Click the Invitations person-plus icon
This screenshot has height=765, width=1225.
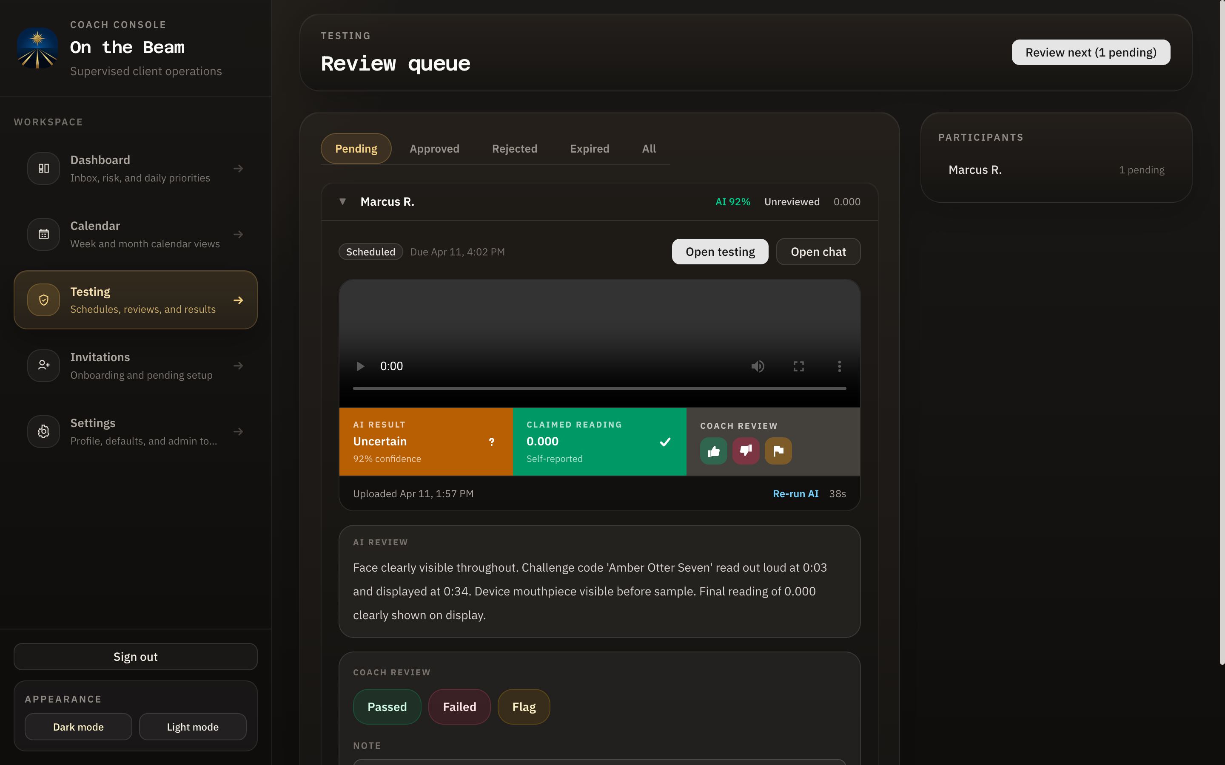click(43, 365)
